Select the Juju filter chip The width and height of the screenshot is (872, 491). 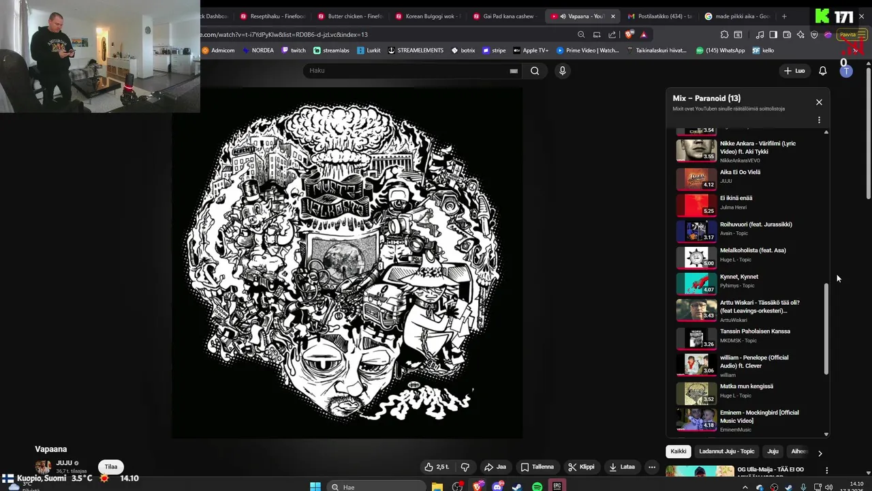tap(773, 451)
